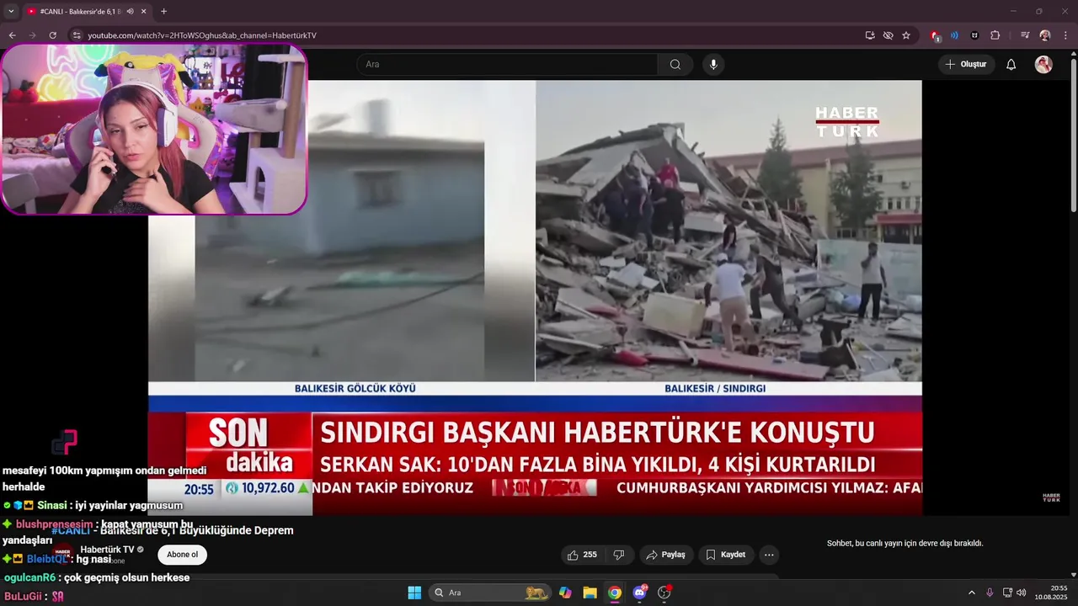Open the Windows Start menu
The image size is (1078, 606).
[414, 593]
